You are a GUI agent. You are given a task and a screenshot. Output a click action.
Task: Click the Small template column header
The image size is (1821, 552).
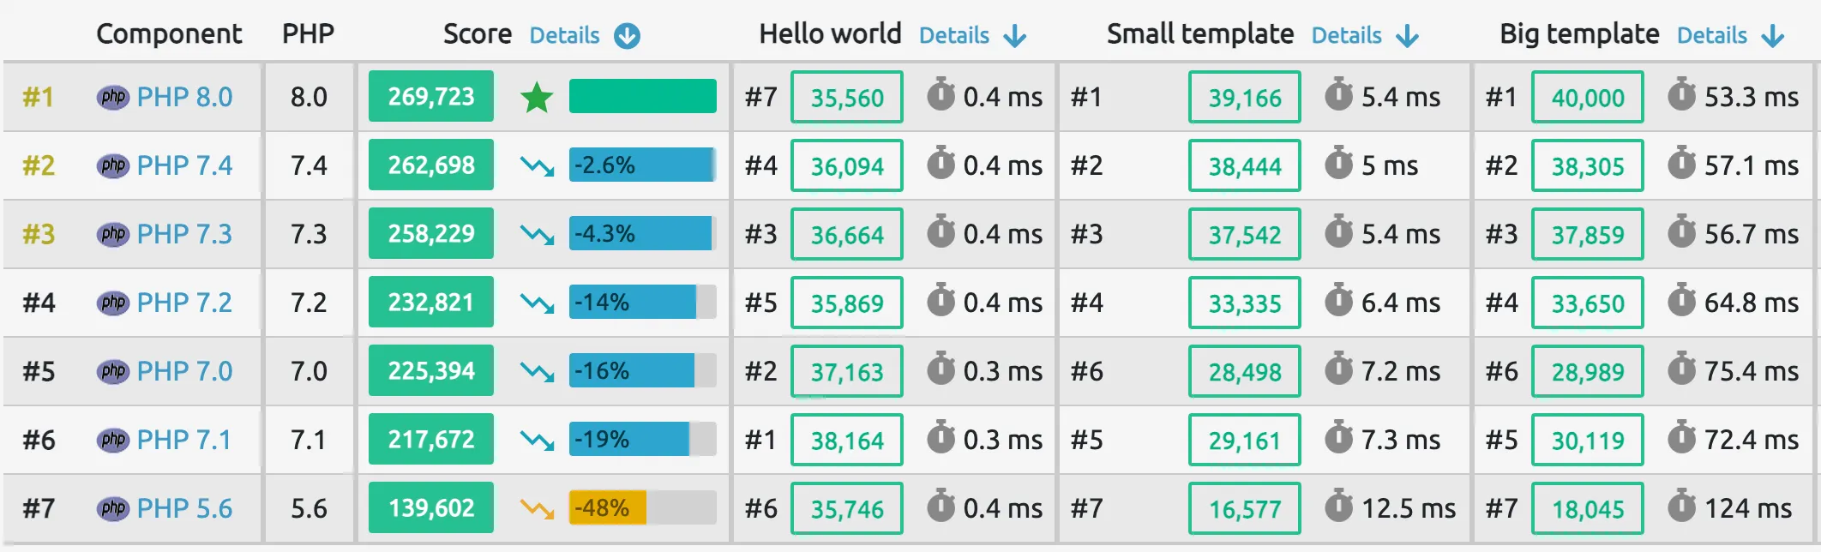point(1200,34)
